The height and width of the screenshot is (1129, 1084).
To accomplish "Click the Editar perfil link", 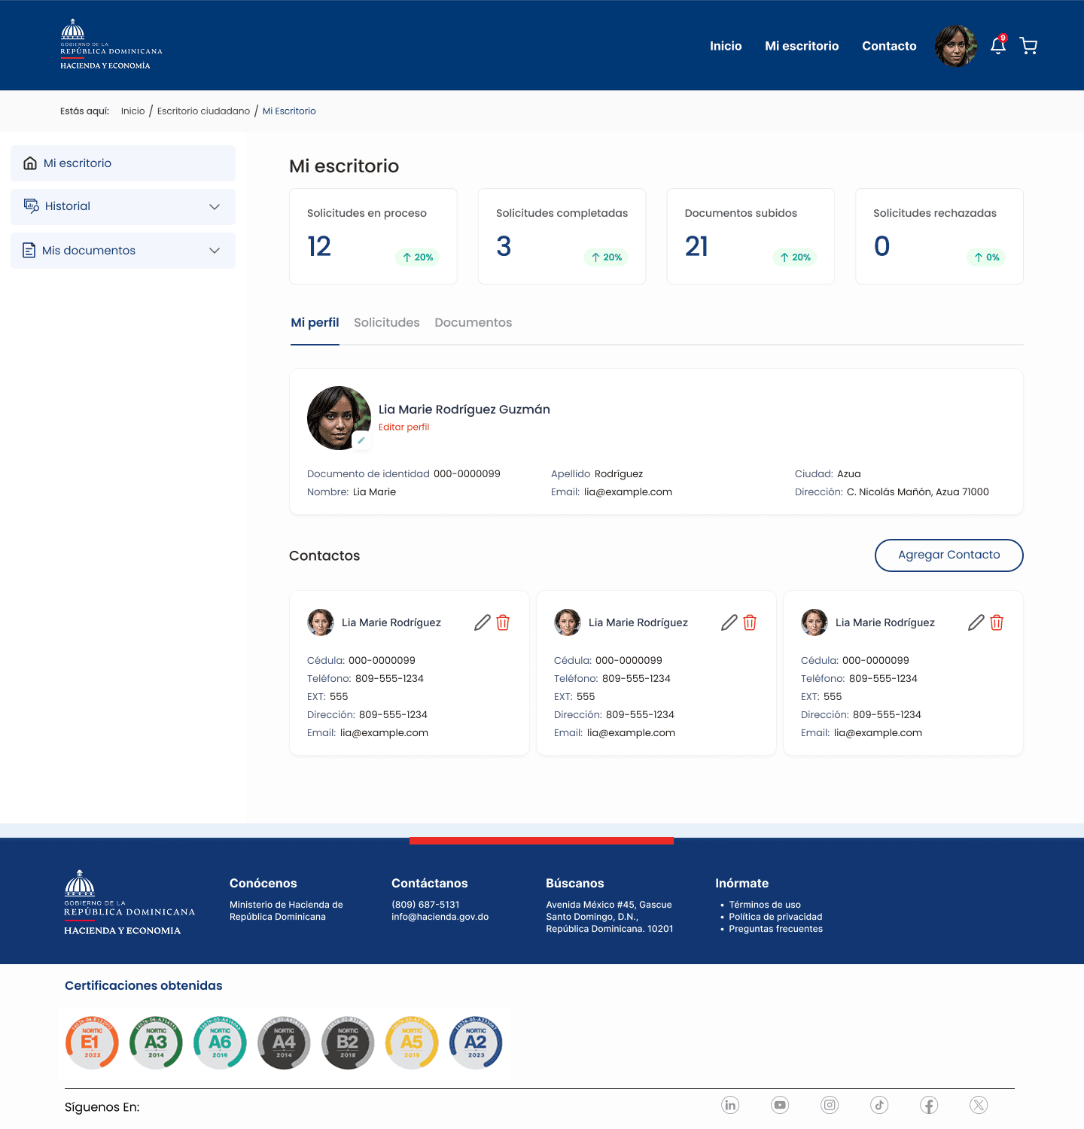I will point(403,427).
